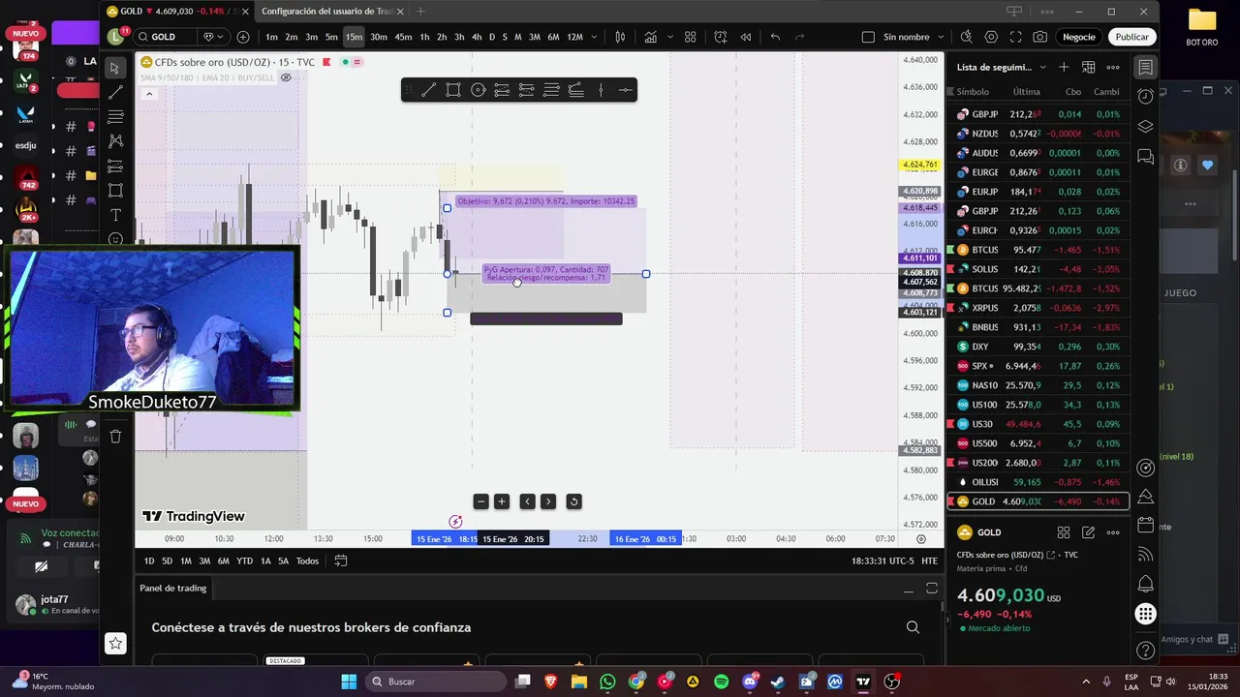The image size is (1240, 697).
Task: Create an alert using the alarm icon
Action: (721, 37)
